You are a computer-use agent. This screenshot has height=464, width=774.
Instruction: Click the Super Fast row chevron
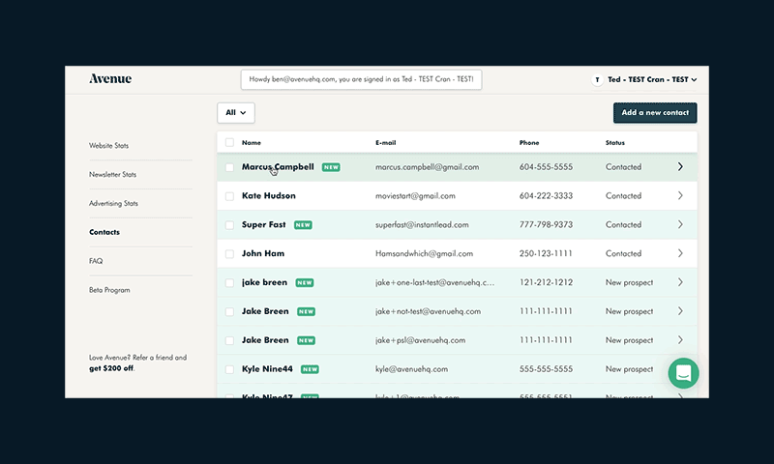click(680, 224)
